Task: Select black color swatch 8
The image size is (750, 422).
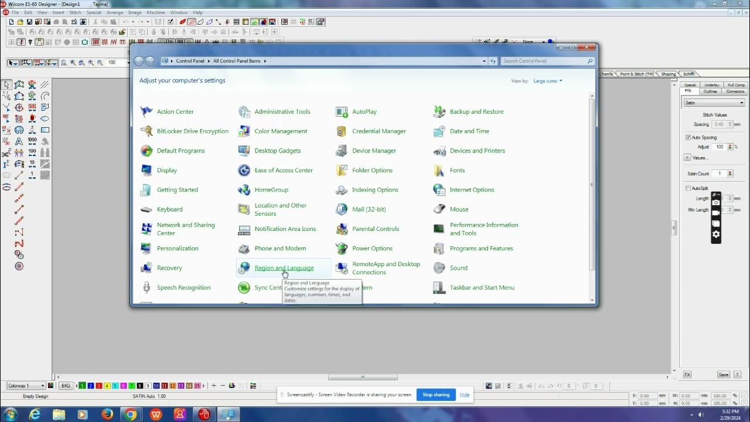Action: (140, 386)
